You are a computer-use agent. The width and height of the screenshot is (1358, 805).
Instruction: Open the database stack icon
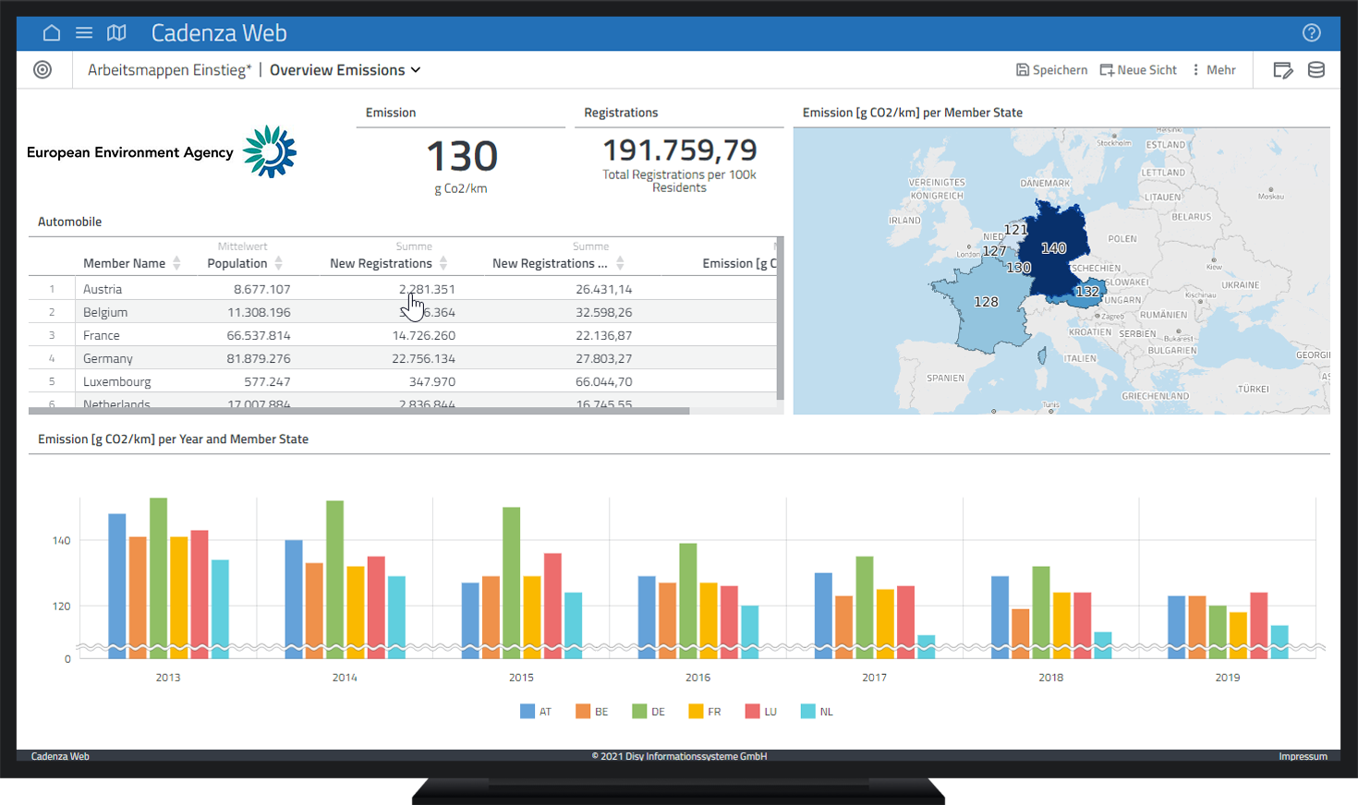click(x=1316, y=70)
